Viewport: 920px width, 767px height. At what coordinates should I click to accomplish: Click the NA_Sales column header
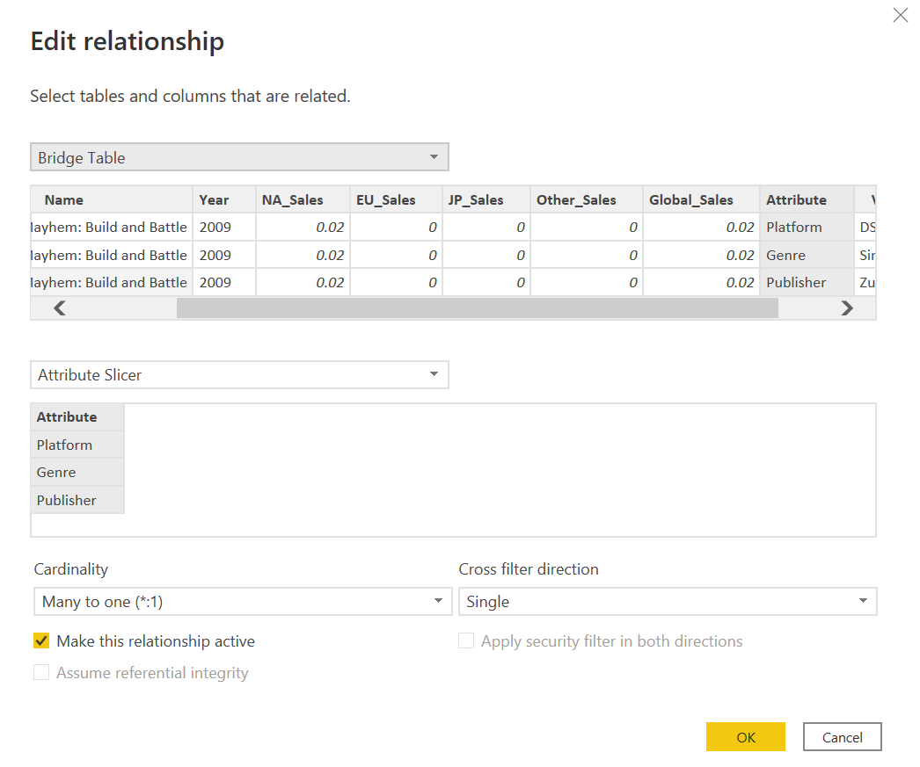(292, 199)
